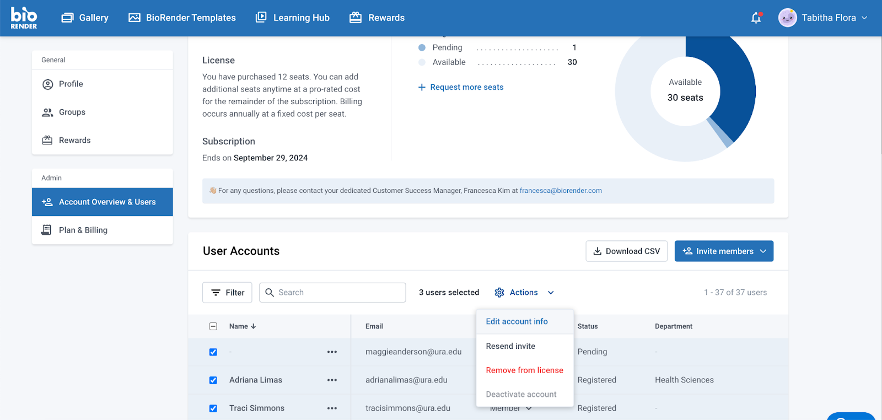
Task: Click the Traci Simmons name
Action: (257, 408)
